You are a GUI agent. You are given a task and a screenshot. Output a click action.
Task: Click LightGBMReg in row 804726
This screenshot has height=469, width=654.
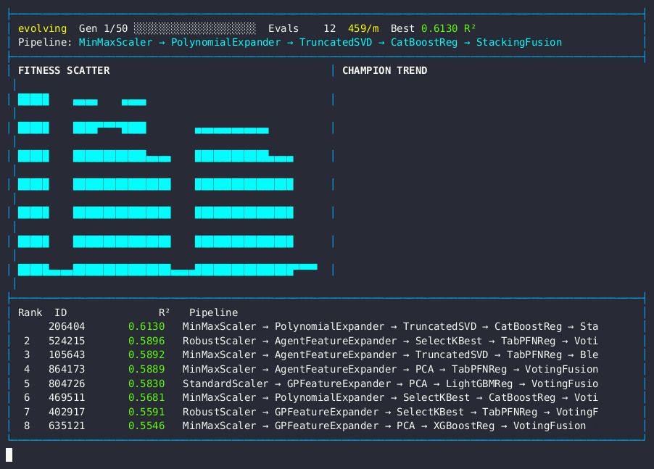tap(479, 383)
